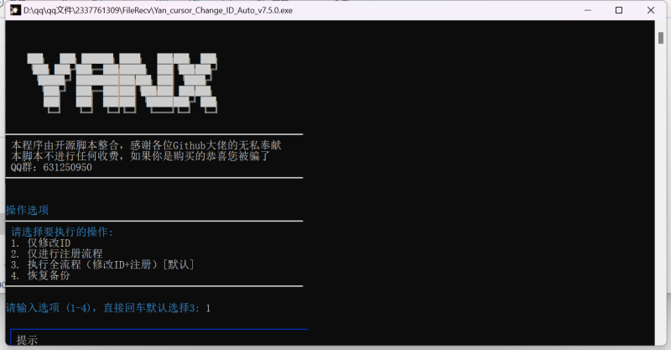671x350 pixels.
Task: Click the Github open-source credit line
Action: point(146,145)
